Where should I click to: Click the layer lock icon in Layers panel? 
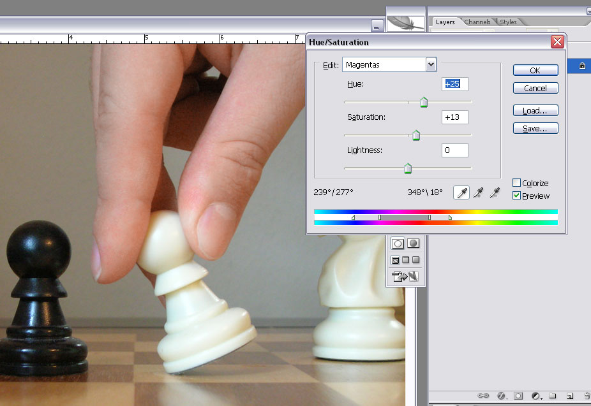(582, 66)
